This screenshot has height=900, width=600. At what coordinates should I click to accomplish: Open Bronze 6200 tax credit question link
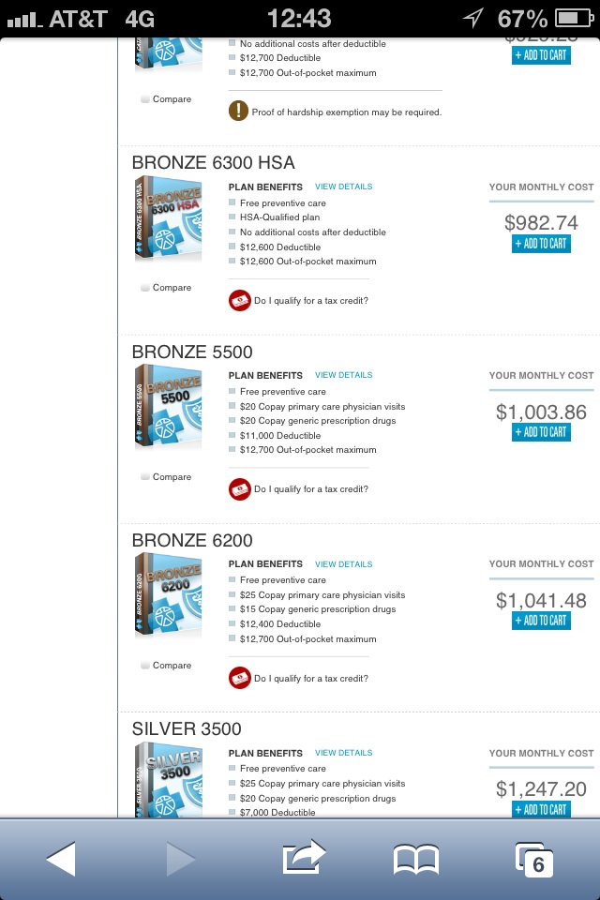pyautogui.click(x=310, y=679)
